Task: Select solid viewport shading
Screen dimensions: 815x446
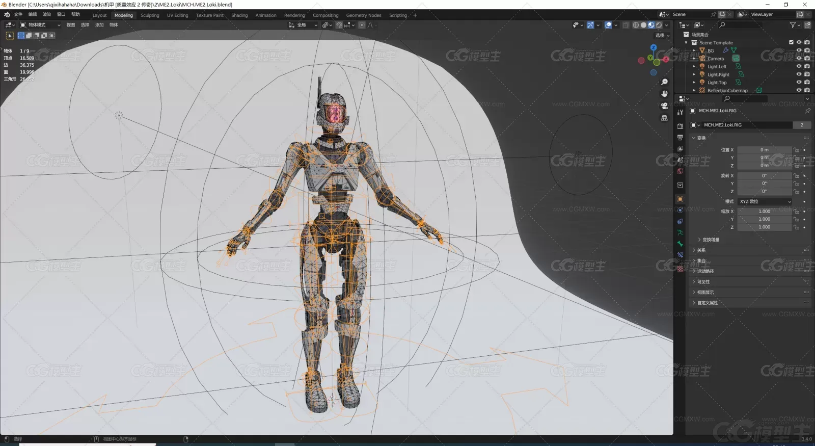Action: click(x=643, y=25)
